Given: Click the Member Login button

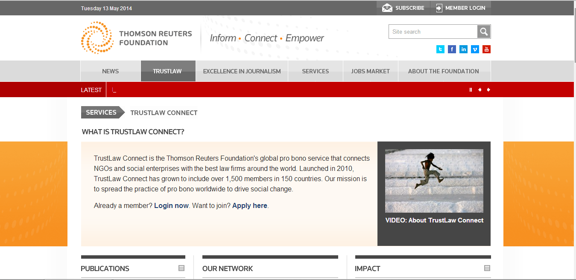Looking at the screenshot, I should [x=460, y=8].
